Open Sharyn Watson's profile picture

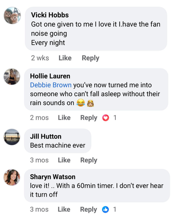coord(12,177)
